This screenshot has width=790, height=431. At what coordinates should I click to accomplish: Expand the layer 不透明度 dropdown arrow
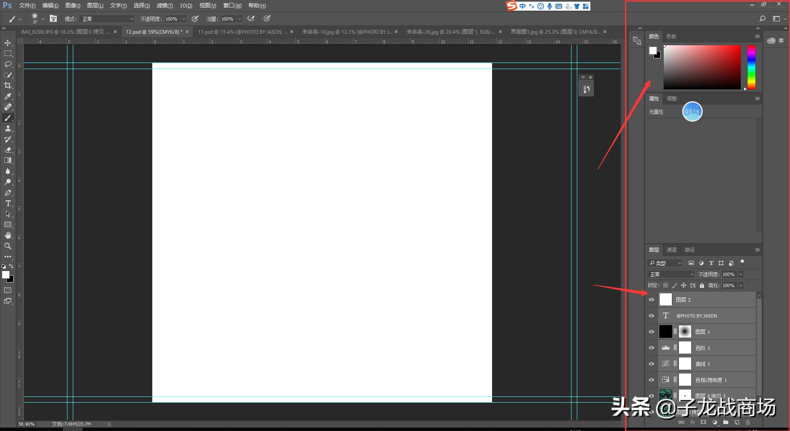pyautogui.click(x=741, y=274)
